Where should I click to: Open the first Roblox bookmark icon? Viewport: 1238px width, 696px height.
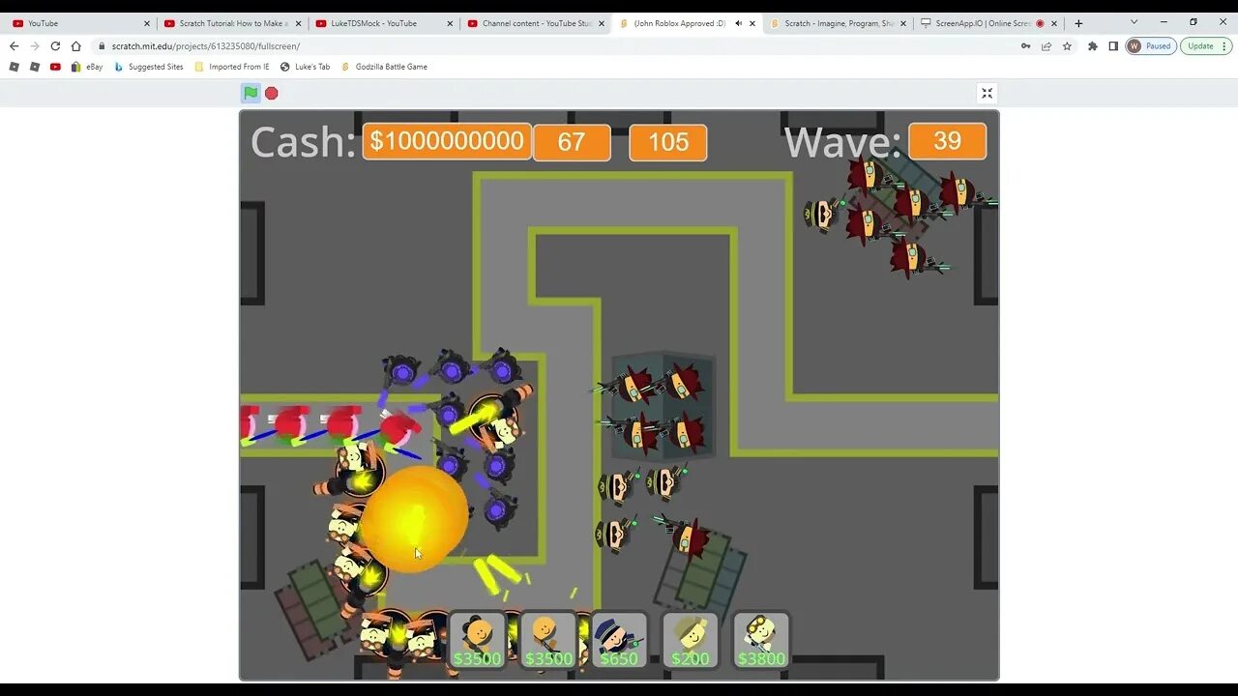pyautogui.click(x=14, y=67)
